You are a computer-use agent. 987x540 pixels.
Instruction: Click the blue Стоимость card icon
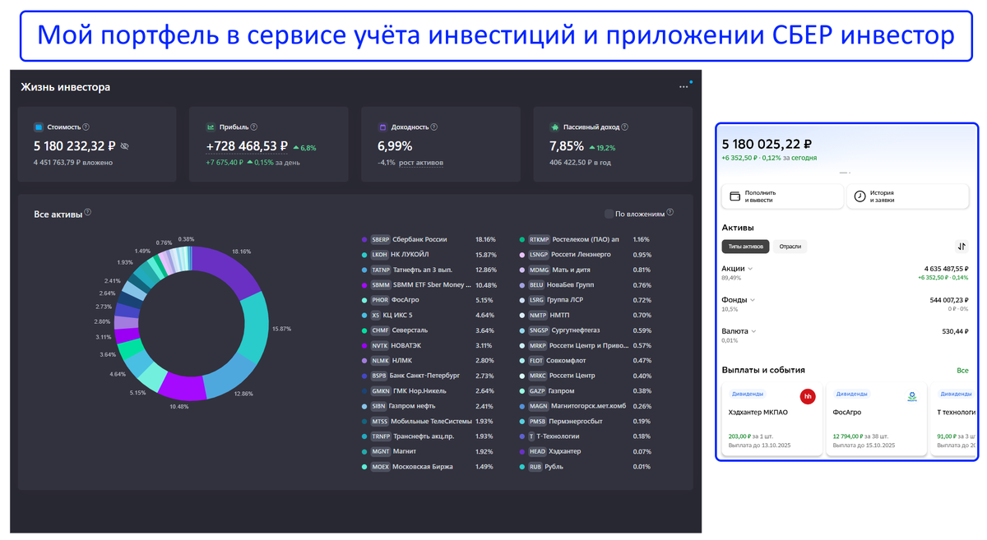click(x=38, y=127)
